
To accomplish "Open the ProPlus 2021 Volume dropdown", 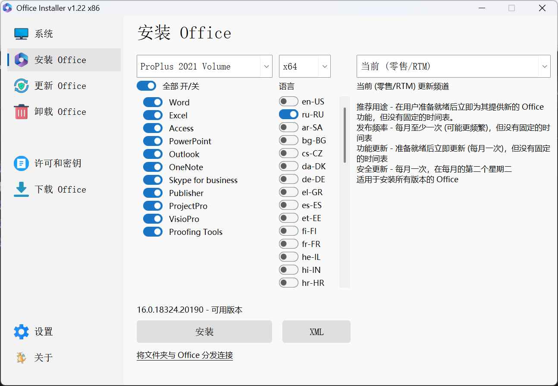I will pyautogui.click(x=204, y=66).
